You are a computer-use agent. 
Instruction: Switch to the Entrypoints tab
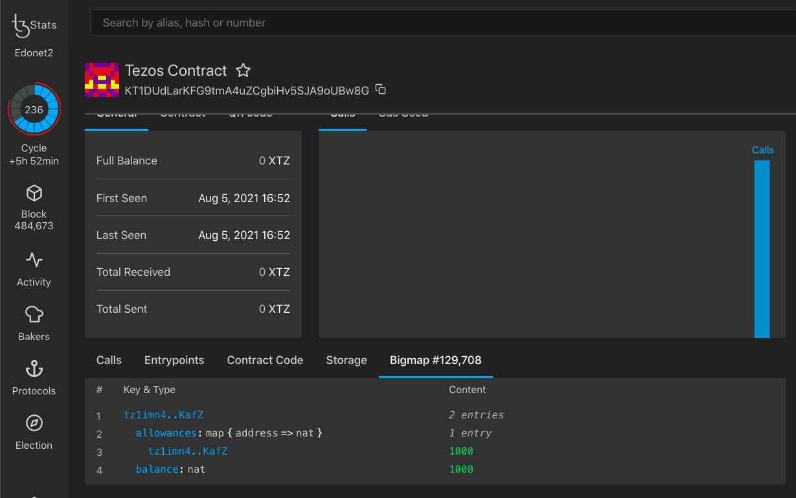click(174, 361)
